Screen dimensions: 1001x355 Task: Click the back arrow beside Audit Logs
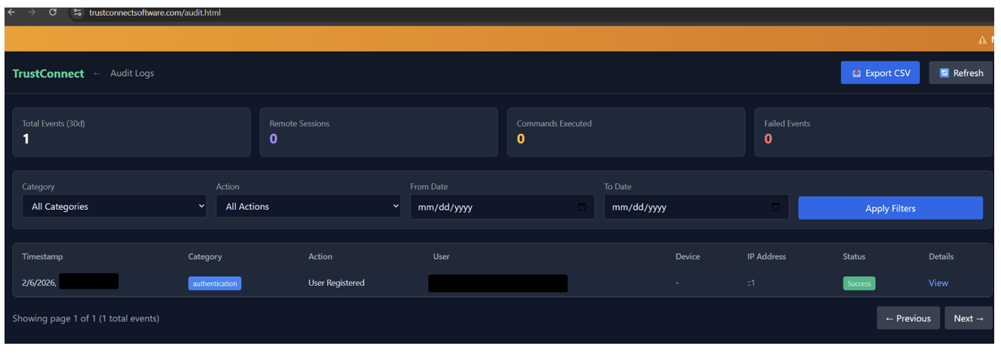click(97, 74)
